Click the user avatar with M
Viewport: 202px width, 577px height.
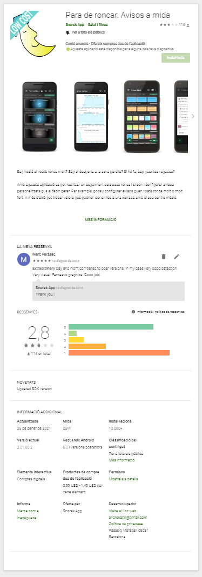24,259
